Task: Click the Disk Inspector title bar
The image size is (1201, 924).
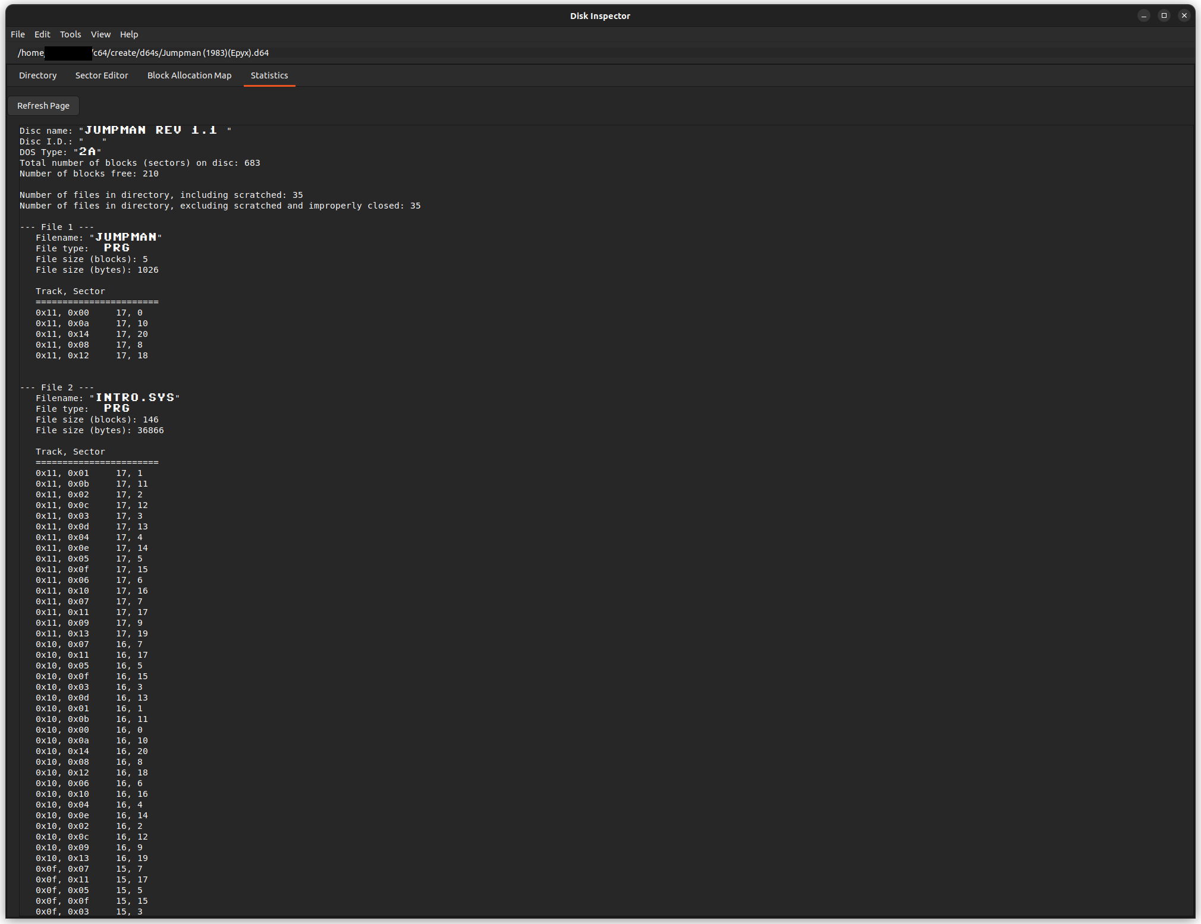Action: coord(599,16)
